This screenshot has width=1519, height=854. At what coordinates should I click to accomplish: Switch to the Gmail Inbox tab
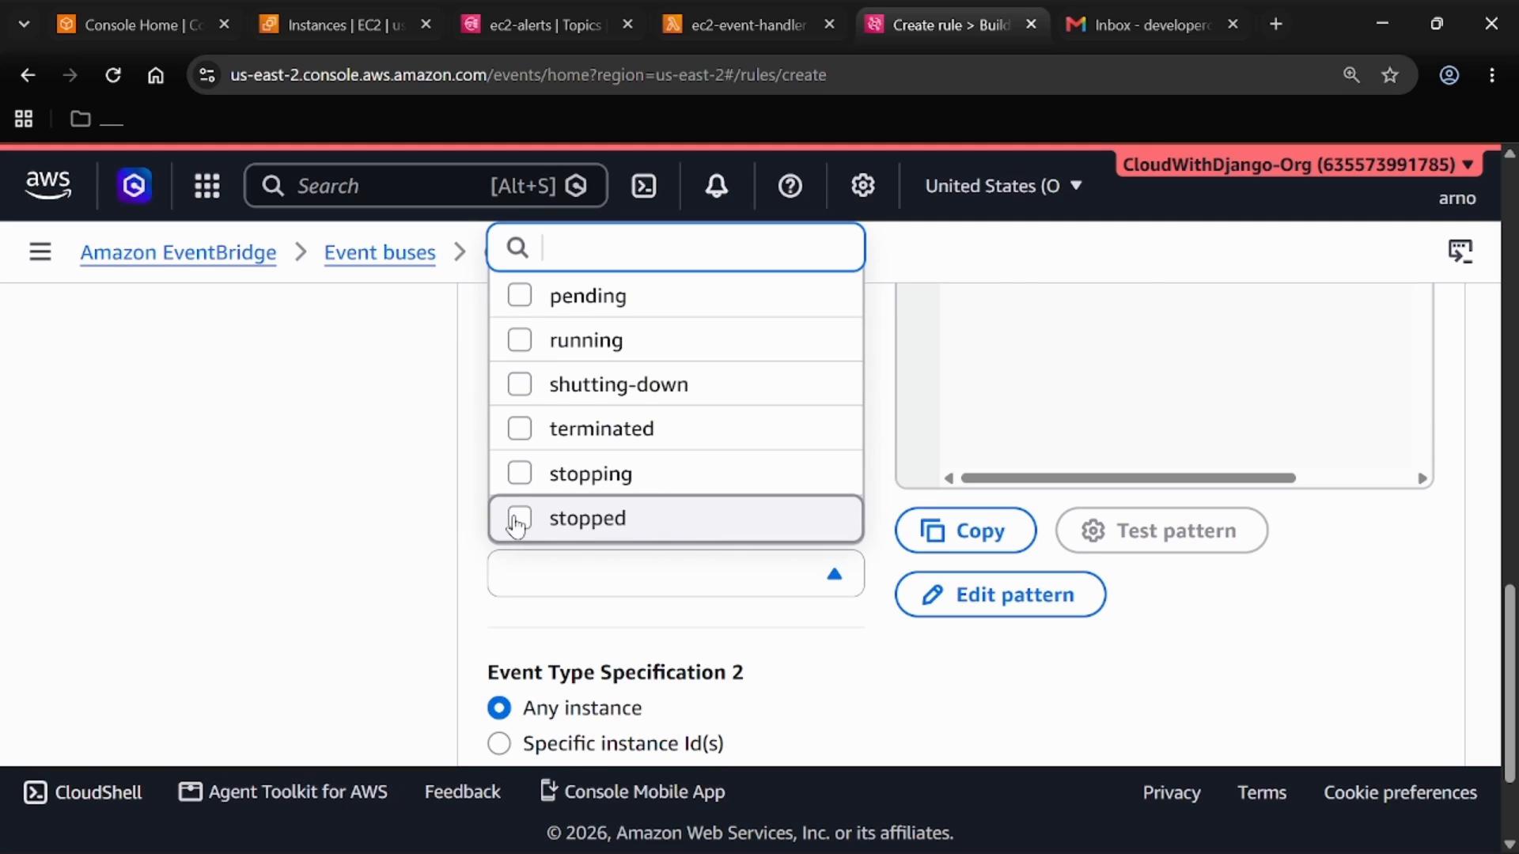(x=1152, y=25)
